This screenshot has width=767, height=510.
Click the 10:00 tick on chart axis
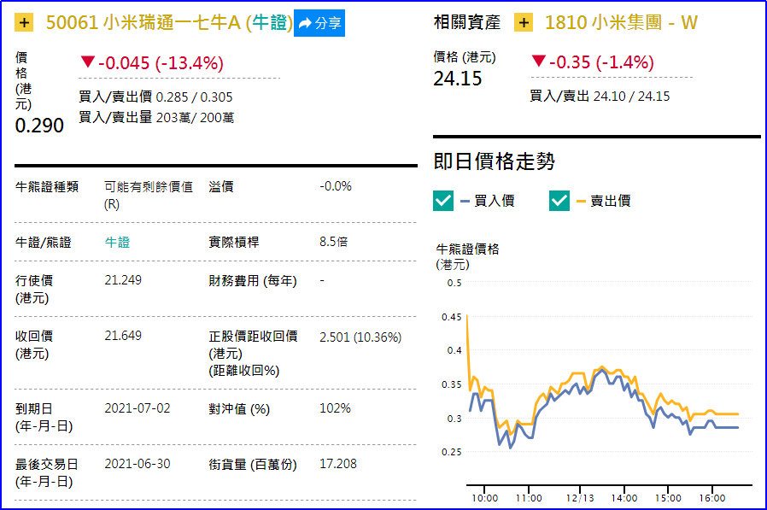click(485, 498)
